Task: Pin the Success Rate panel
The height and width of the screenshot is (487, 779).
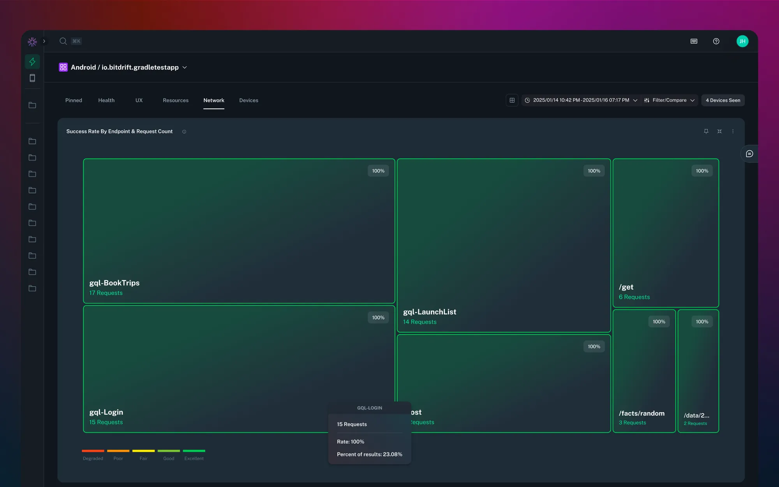Action: tap(706, 131)
